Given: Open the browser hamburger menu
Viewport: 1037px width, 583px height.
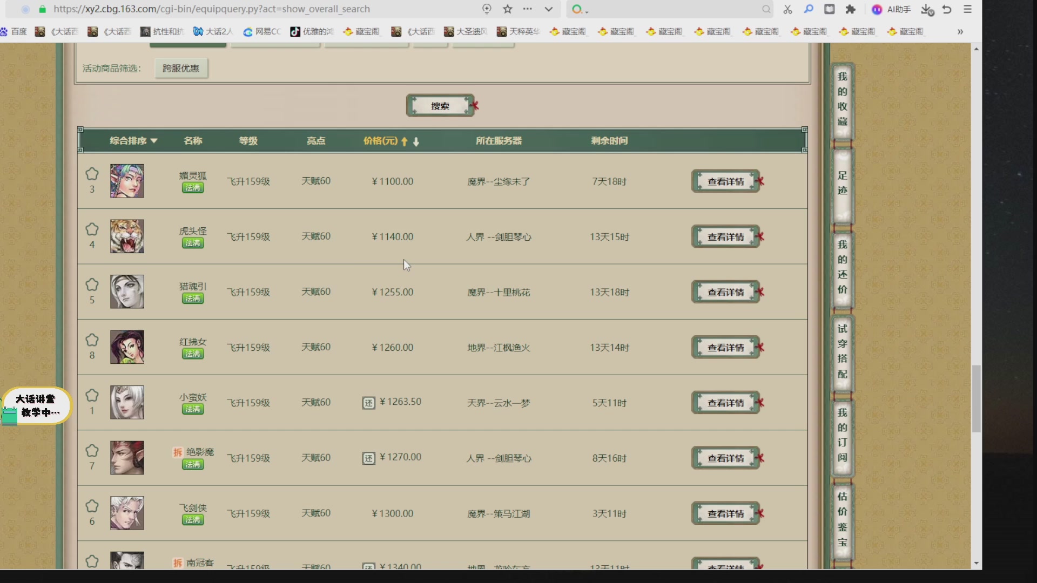Looking at the screenshot, I should [x=967, y=9].
